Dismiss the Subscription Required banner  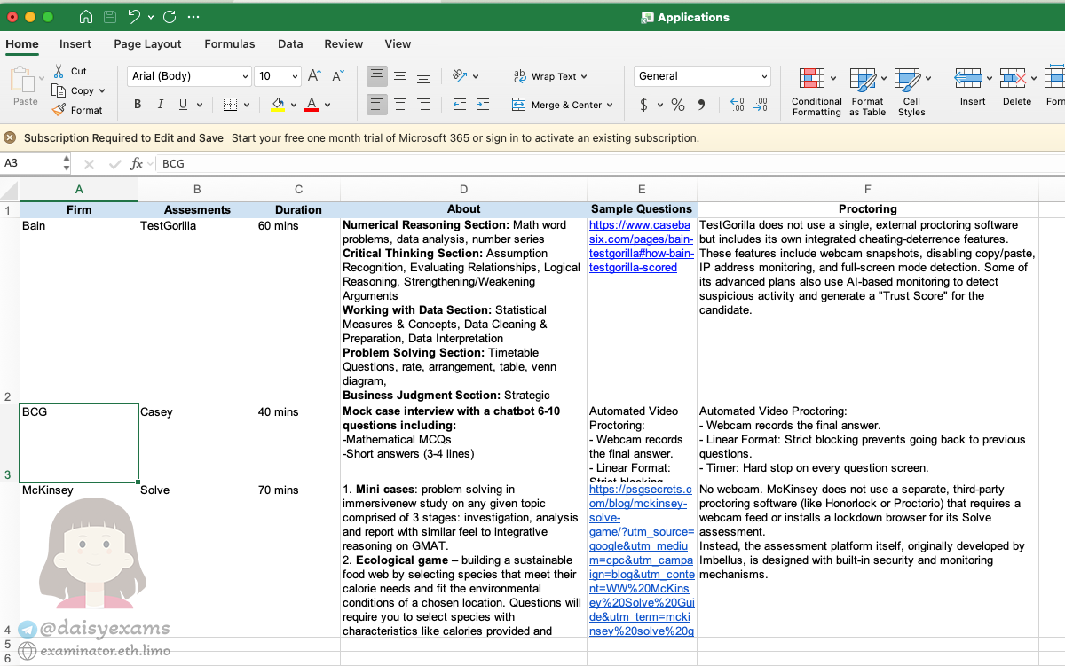pos(10,137)
